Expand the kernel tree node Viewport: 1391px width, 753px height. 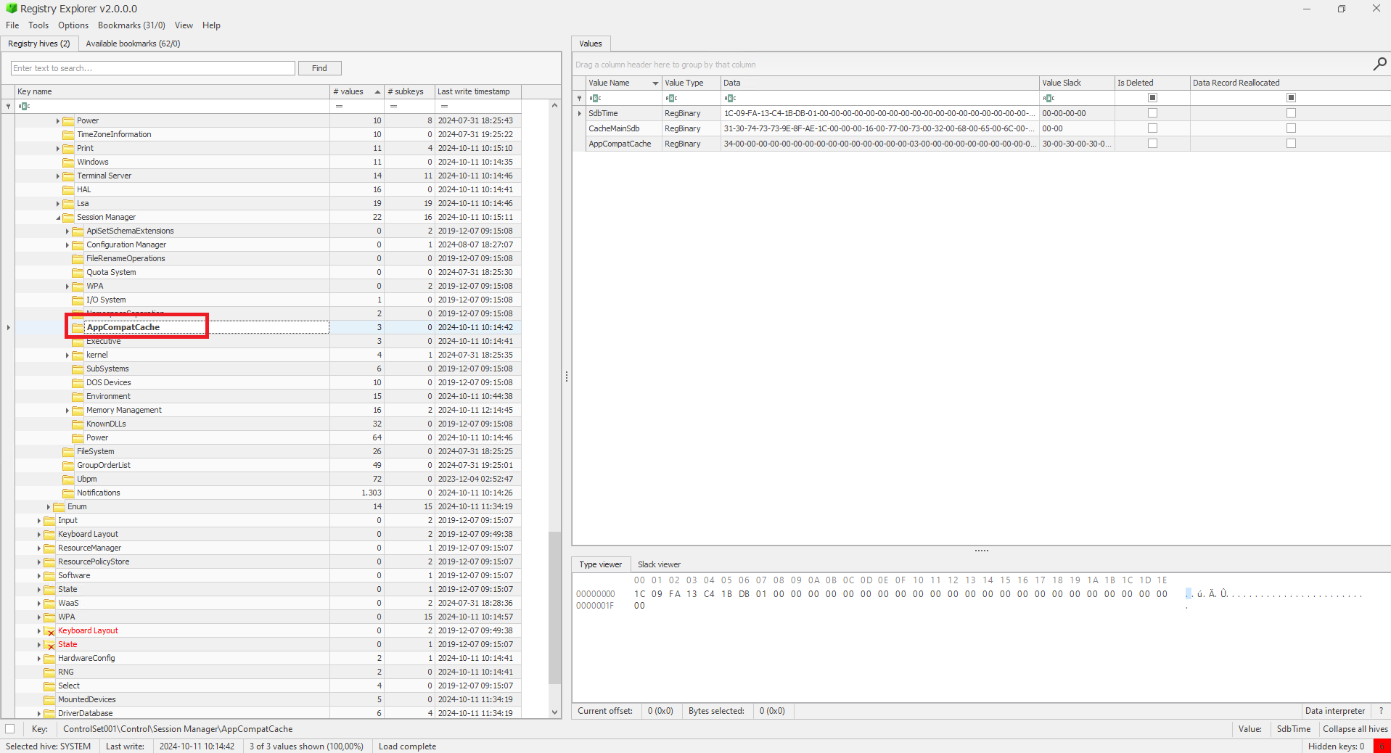click(x=67, y=355)
